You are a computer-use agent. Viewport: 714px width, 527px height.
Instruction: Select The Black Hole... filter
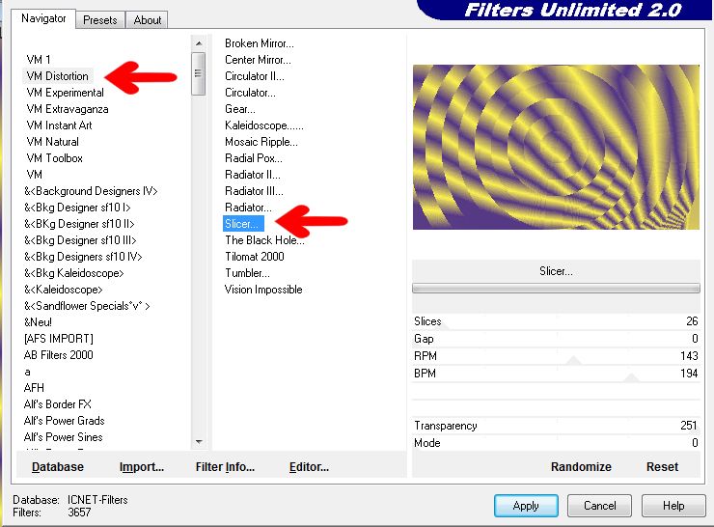pyautogui.click(x=262, y=240)
